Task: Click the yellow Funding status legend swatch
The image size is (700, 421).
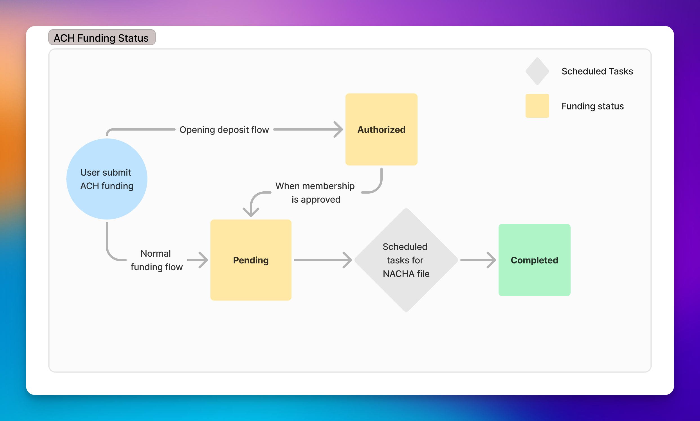Action: [x=537, y=106]
